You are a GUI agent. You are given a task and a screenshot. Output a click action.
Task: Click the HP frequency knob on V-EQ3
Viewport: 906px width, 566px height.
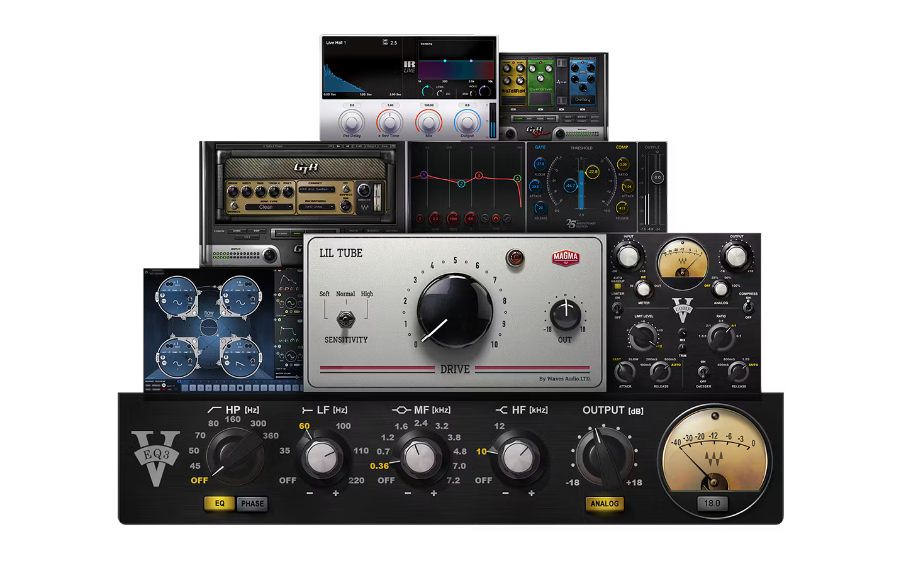click(236, 456)
